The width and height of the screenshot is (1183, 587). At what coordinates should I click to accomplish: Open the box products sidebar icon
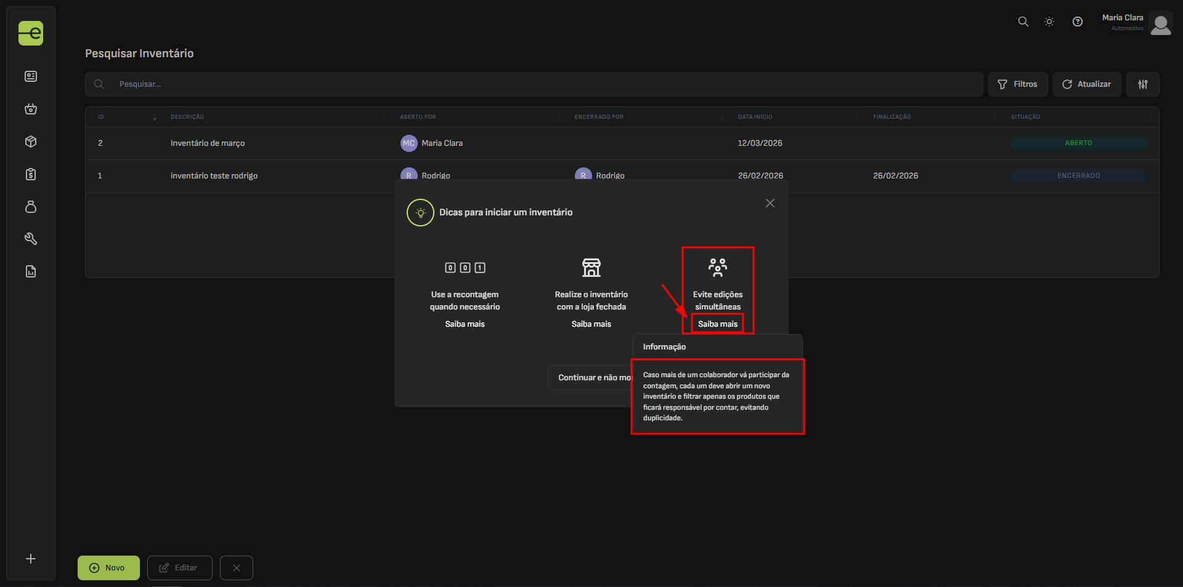31,142
